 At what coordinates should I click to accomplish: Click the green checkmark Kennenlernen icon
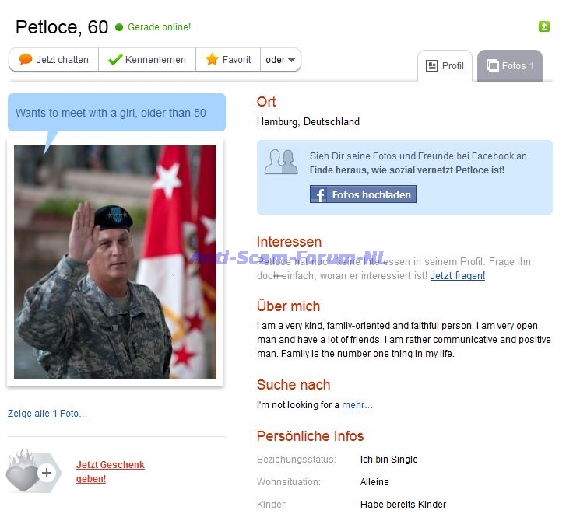(115, 60)
